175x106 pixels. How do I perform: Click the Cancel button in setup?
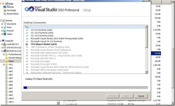click(141, 96)
